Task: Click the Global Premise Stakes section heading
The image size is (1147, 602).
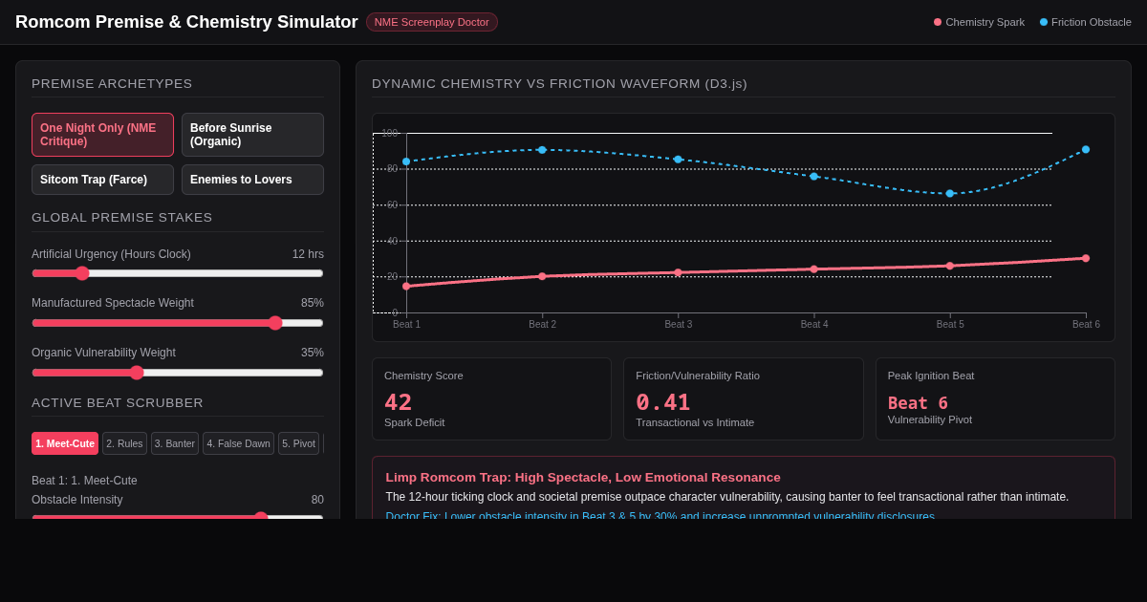Action: point(122,218)
